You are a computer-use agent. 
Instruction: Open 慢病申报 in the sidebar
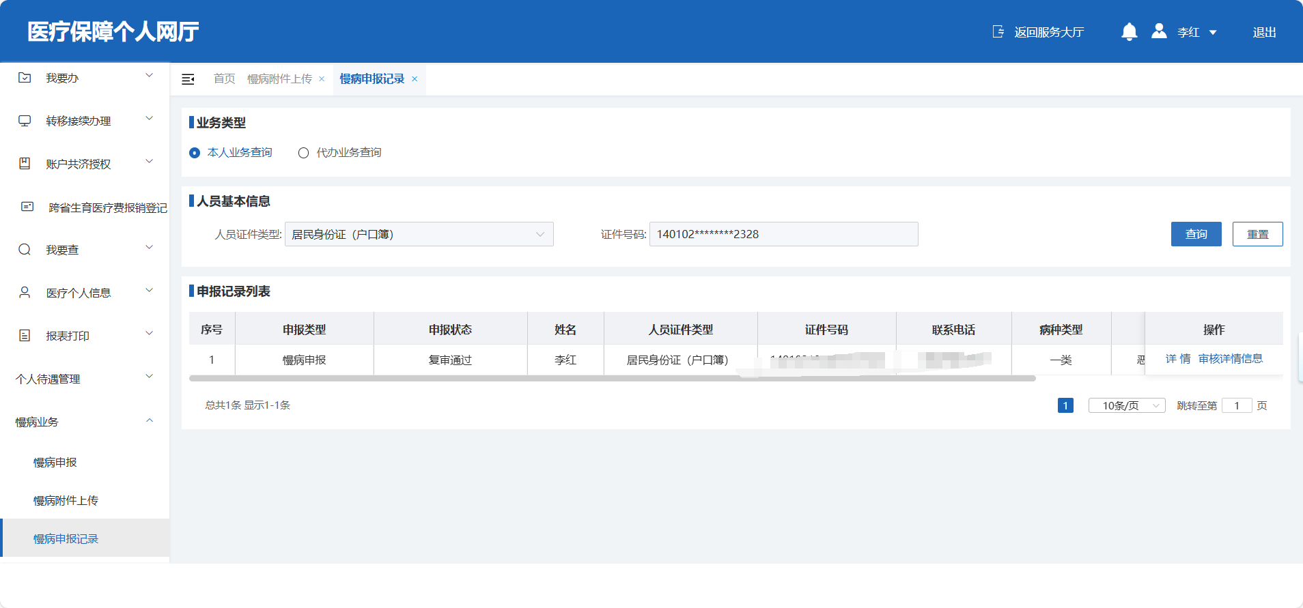tap(55, 463)
